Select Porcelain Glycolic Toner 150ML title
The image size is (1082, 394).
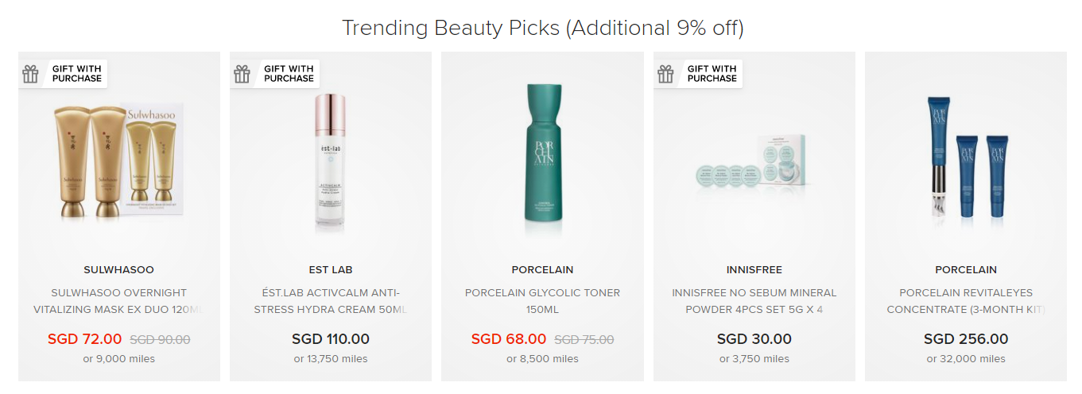click(542, 301)
